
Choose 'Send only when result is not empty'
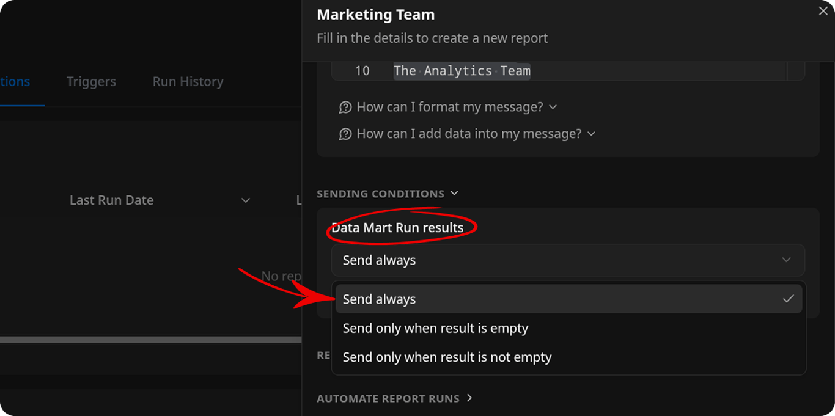point(568,357)
